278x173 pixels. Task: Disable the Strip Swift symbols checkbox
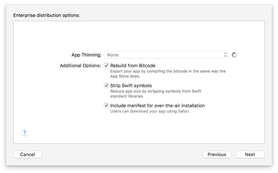point(106,85)
